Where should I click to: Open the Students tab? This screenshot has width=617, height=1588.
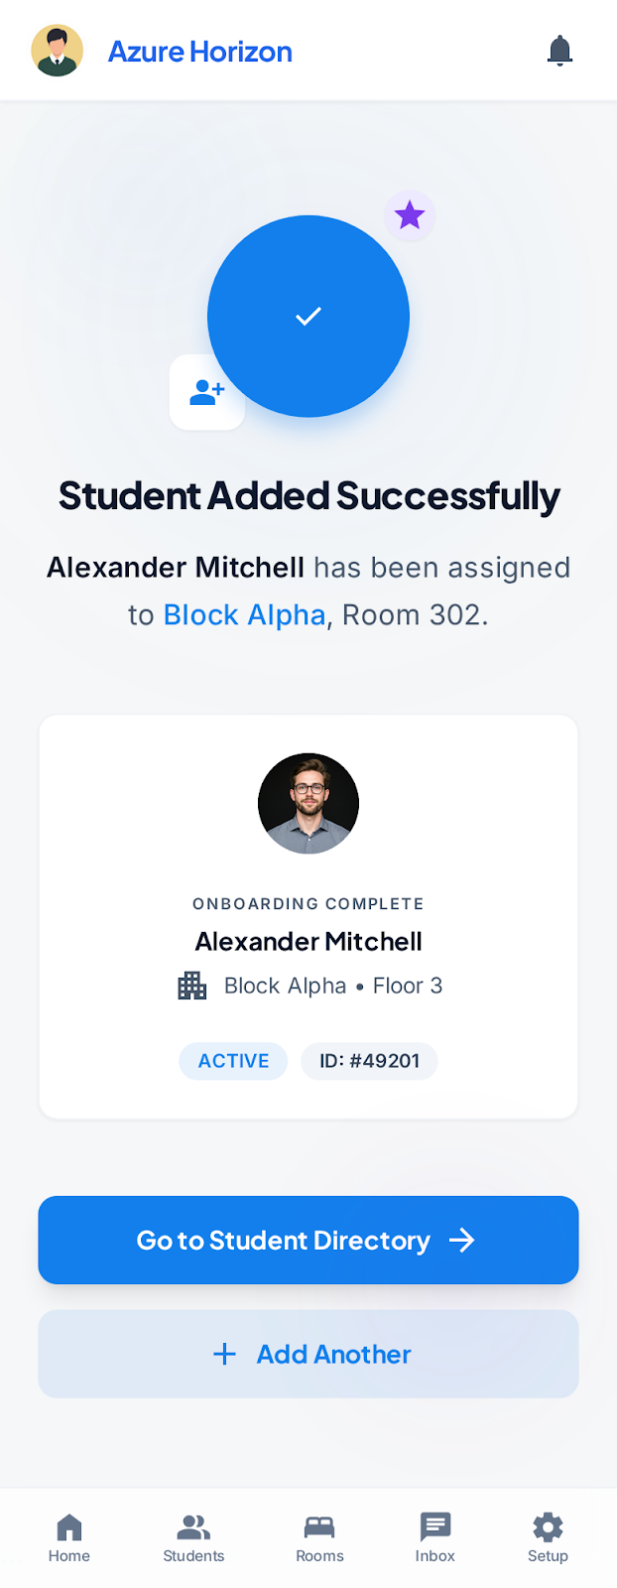193,1537
